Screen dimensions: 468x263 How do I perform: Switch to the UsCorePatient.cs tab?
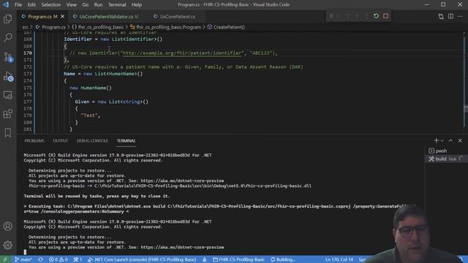pyautogui.click(x=178, y=17)
